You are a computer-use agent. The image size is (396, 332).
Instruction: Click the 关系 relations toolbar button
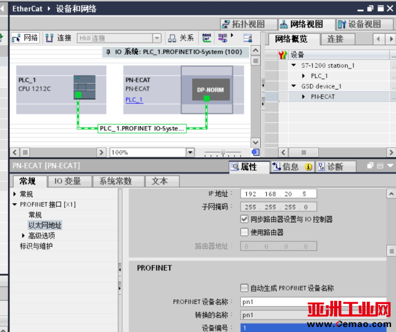pos(181,38)
